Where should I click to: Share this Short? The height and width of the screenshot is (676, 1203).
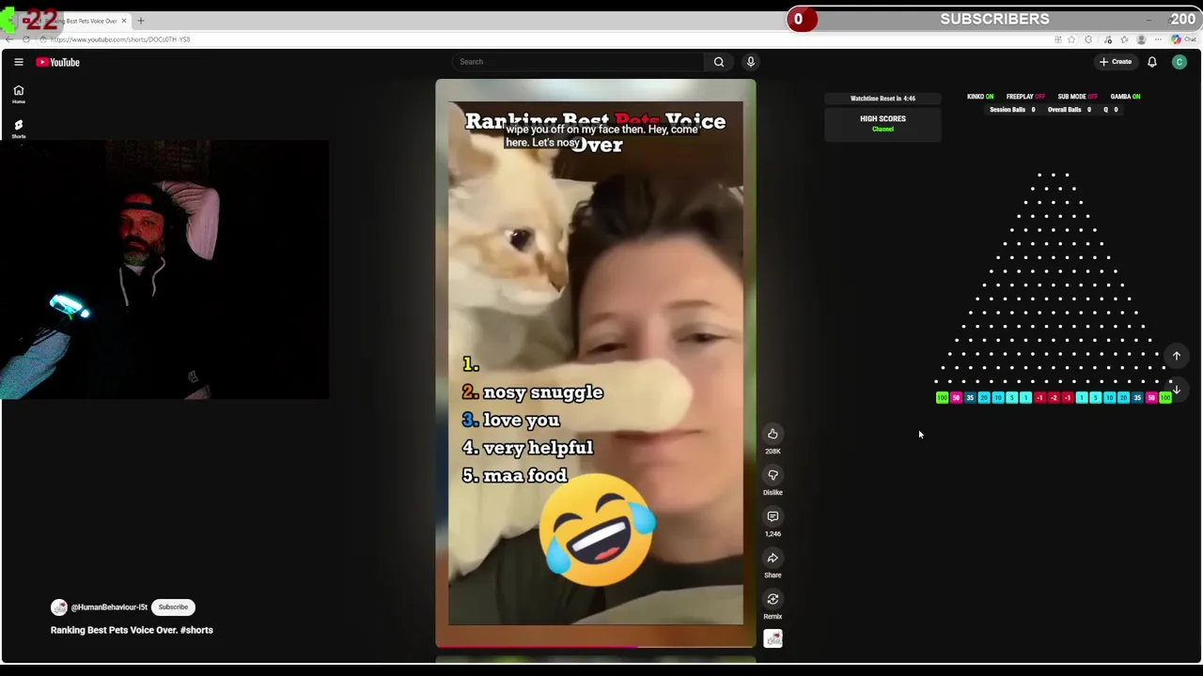773,558
